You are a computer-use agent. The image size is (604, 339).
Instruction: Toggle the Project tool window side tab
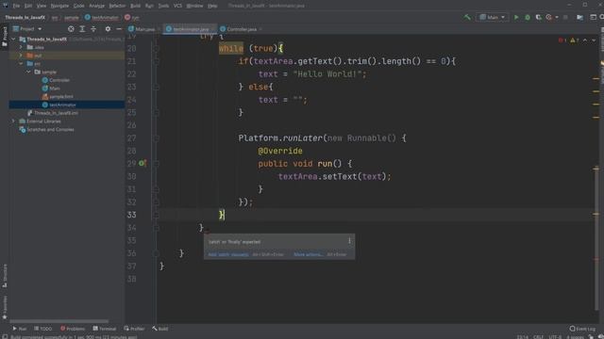(x=4, y=37)
